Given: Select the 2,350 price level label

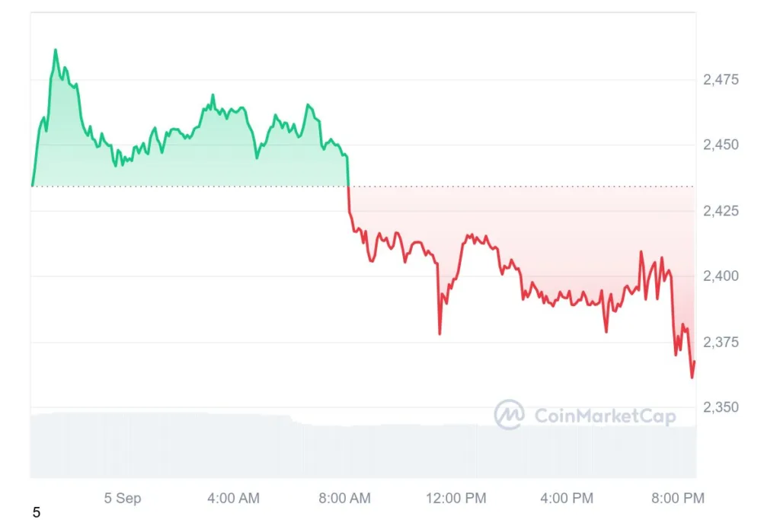Looking at the screenshot, I should 721,407.
